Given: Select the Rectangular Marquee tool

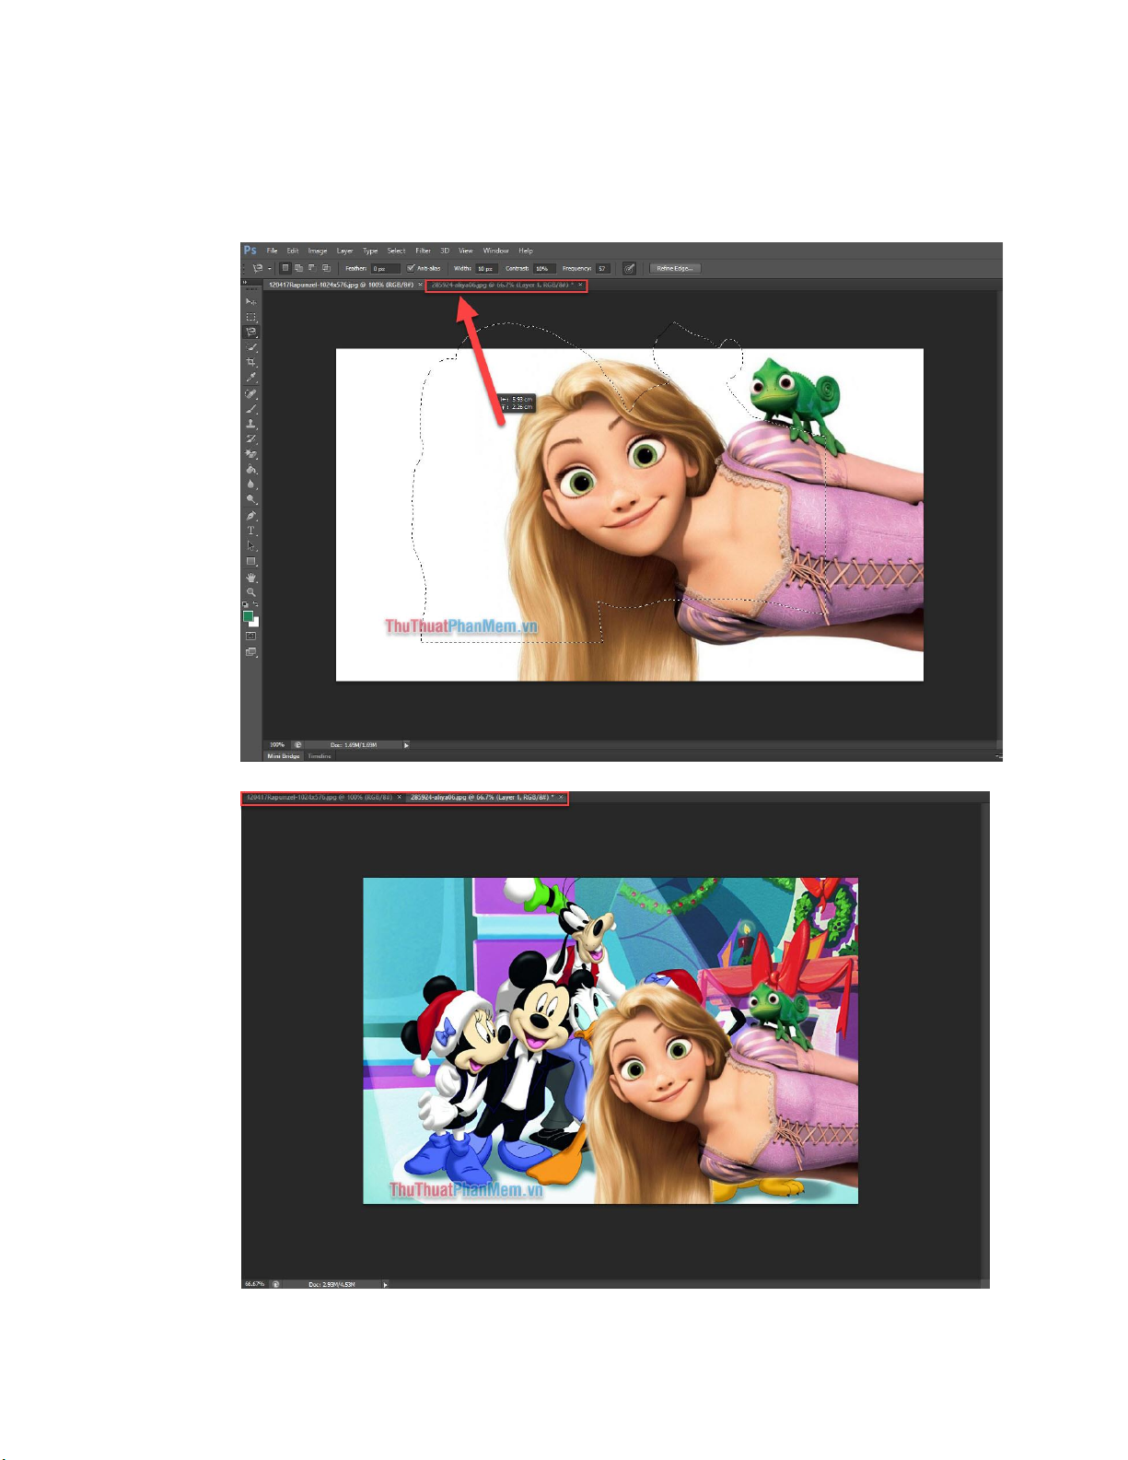Looking at the screenshot, I should point(250,317).
